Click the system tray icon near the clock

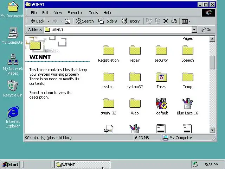coord(195,164)
